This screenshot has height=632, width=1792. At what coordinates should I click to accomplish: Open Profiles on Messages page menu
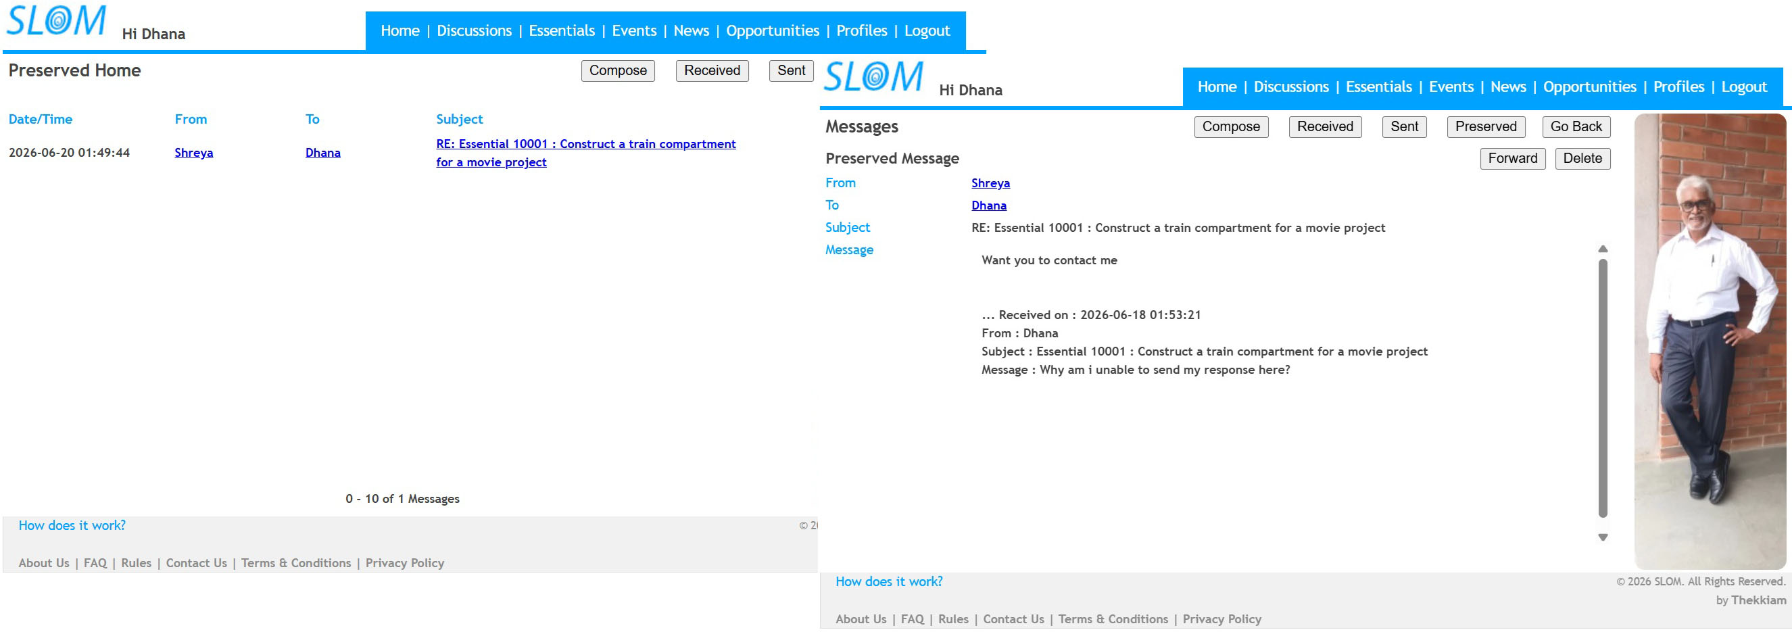point(1678,87)
